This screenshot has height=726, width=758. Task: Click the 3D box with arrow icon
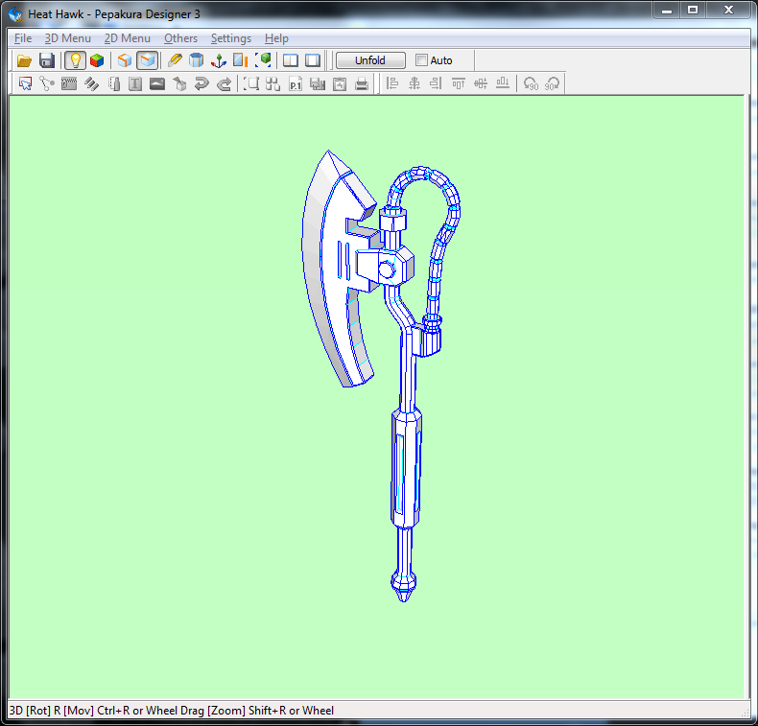179,83
